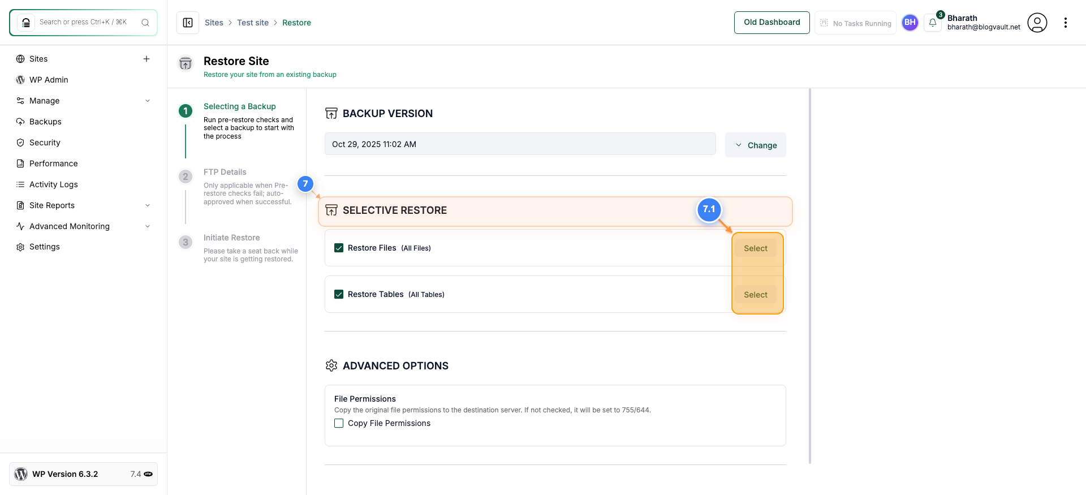Click the Activity Logs list icon
Viewport: 1086px width, 495px height.
[x=20, y=184]
